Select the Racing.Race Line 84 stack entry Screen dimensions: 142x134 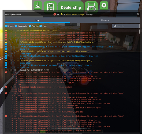[43, 83]
